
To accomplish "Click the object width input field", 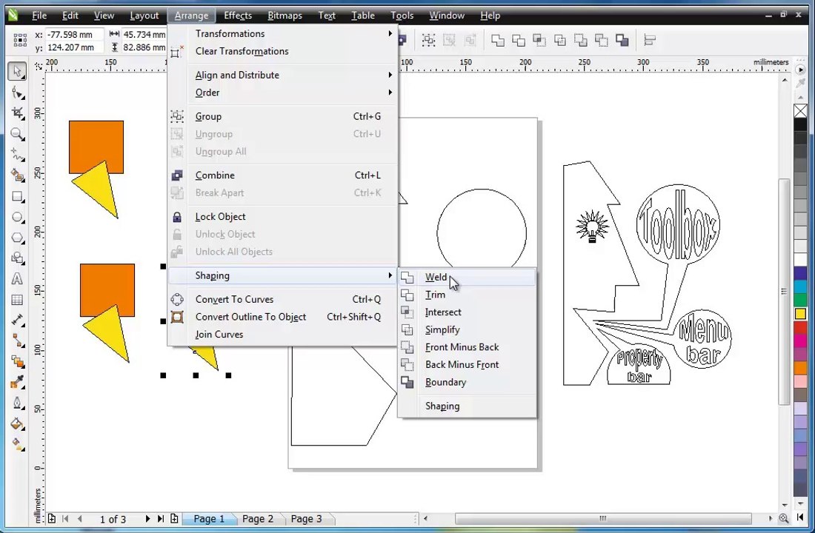I will [144, 34].
